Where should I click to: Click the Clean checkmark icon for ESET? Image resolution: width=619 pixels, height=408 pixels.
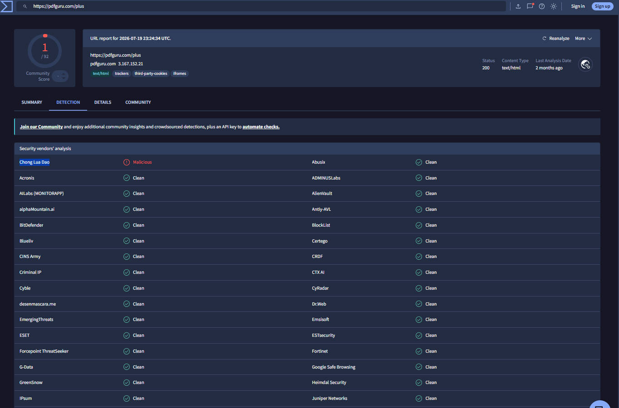click(127, 335)
